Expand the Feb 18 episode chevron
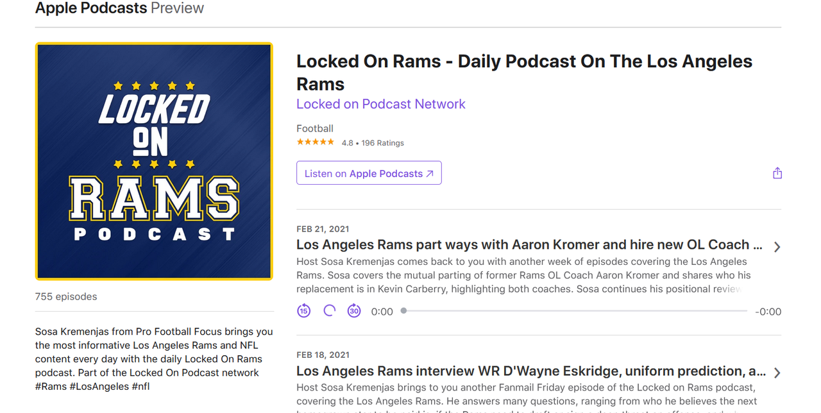Viewport: 821px width, 413px height. point(777,373)
